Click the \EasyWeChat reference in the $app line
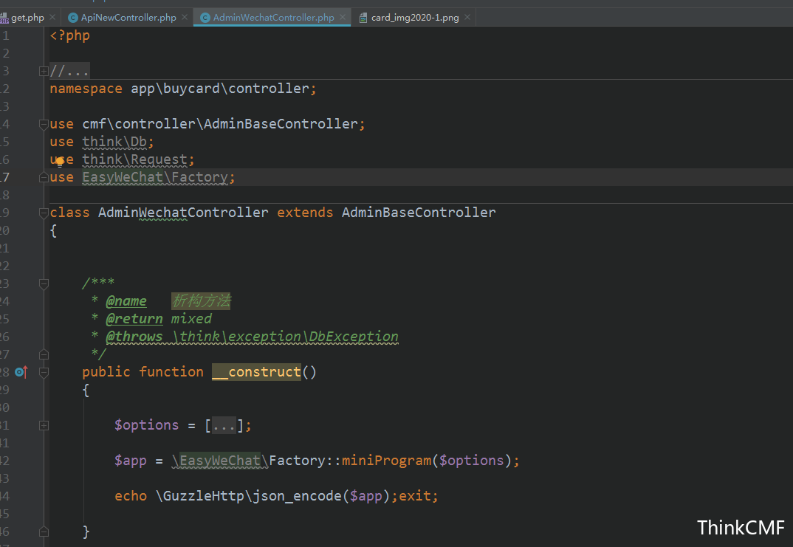This screenshot has width=793, height=547. [x=216, y=461]
